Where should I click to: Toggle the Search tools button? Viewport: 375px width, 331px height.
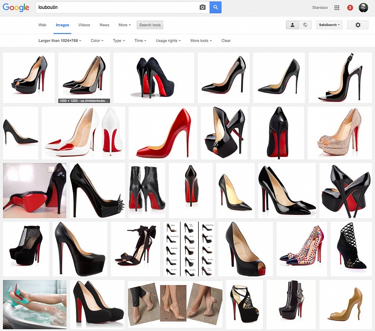150,25
